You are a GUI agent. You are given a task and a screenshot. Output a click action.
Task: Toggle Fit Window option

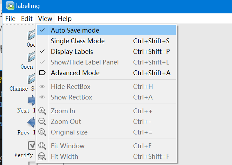pyautogui.click(x=106, y=146)
